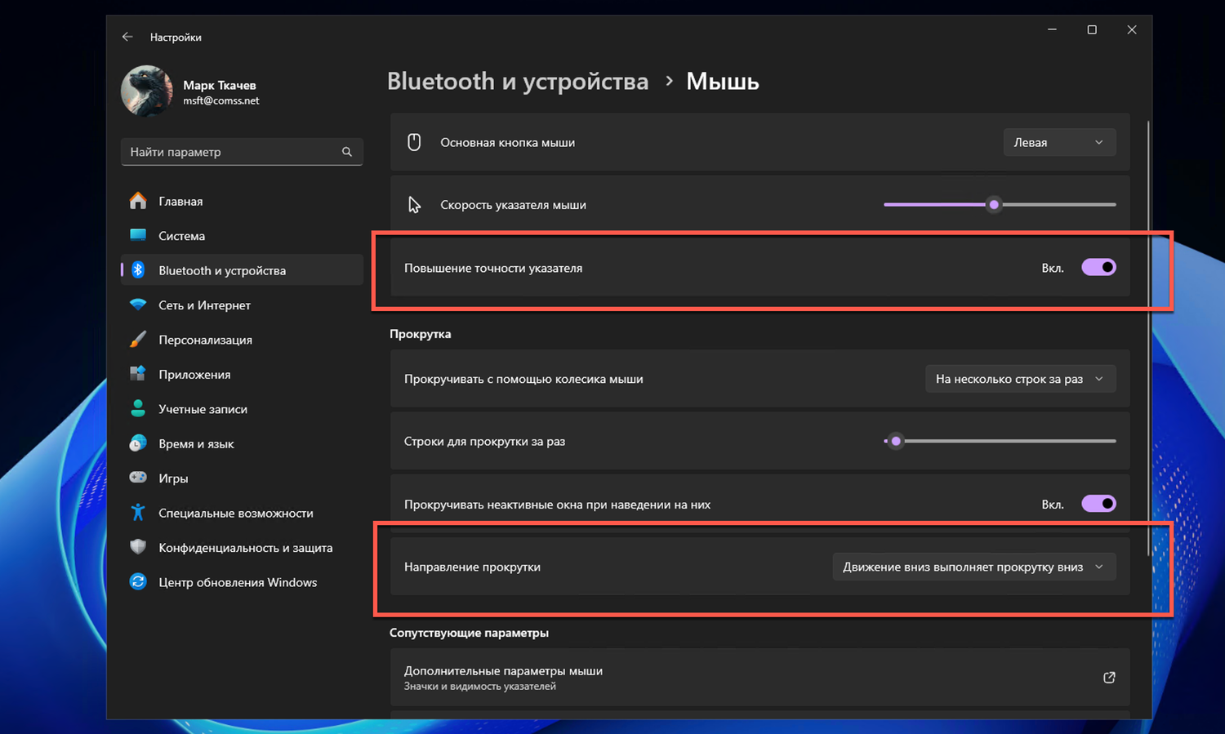Viewport: 1225px width, 734px height.
Task: Click the Bluetooth и устройства breadcrumb link
Action: pyautogui.click(x=518, y=81)
